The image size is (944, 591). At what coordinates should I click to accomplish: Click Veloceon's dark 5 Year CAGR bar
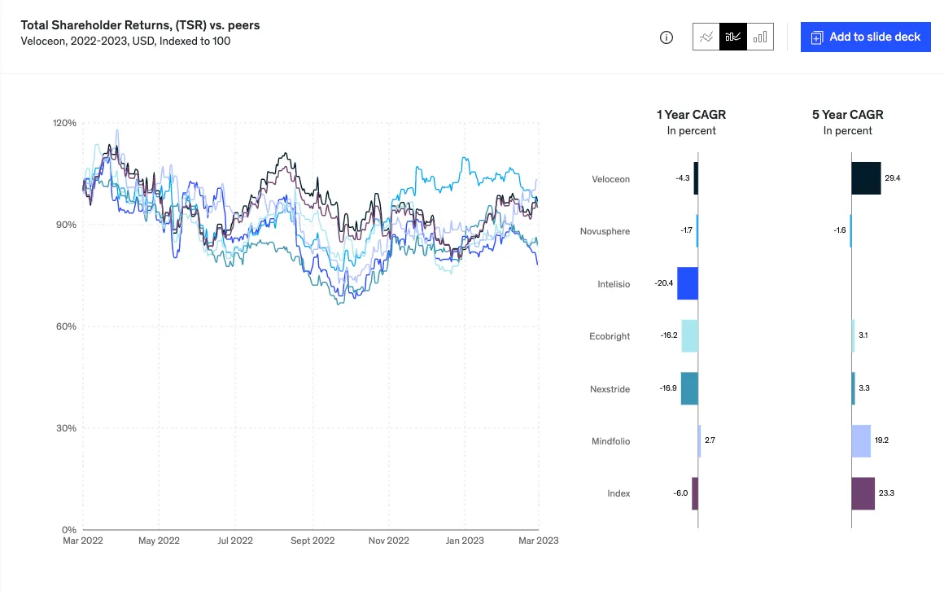(866, 178)
